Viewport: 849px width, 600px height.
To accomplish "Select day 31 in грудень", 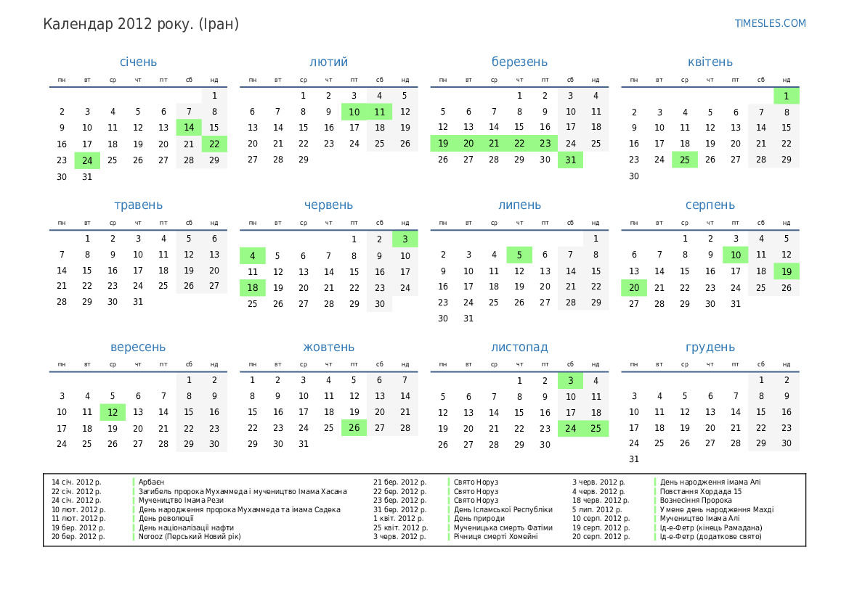I will [634, 459].
